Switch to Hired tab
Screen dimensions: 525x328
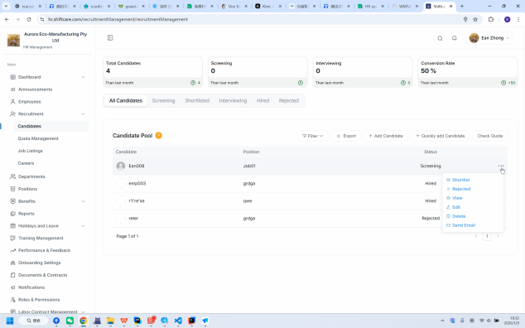tap(262, 100)
